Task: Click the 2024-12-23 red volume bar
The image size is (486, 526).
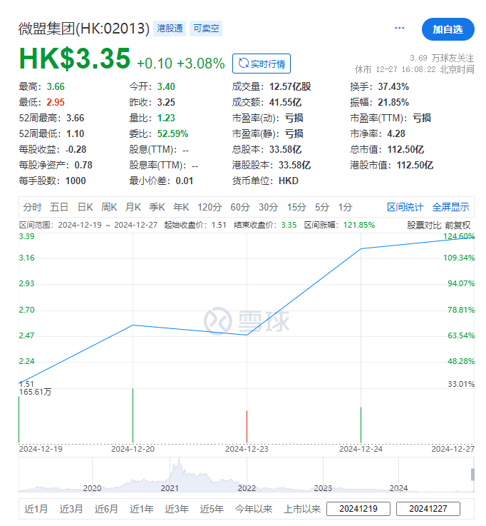Action: [247, 427]
